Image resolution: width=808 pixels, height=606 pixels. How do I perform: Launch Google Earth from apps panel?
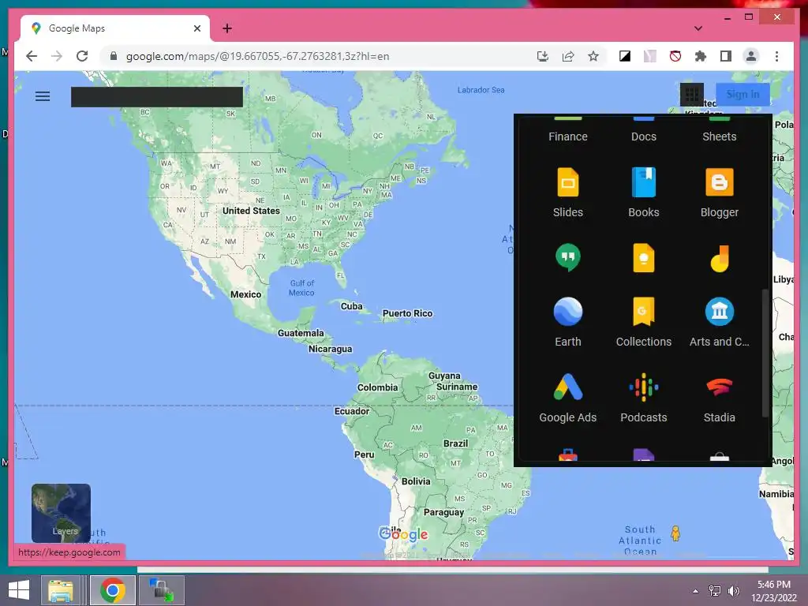[x=567, y=311]
